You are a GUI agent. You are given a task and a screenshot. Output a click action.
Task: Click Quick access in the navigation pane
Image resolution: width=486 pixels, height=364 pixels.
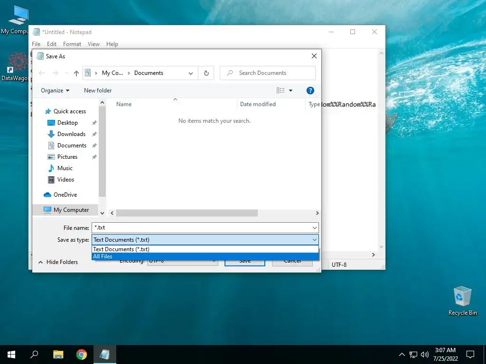[x=69, y=111]
